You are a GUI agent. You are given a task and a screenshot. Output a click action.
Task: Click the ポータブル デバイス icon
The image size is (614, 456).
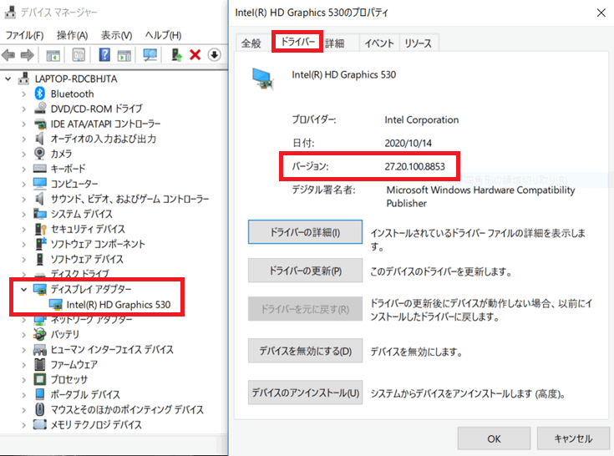pyautogui.click(x=40, y=394)
